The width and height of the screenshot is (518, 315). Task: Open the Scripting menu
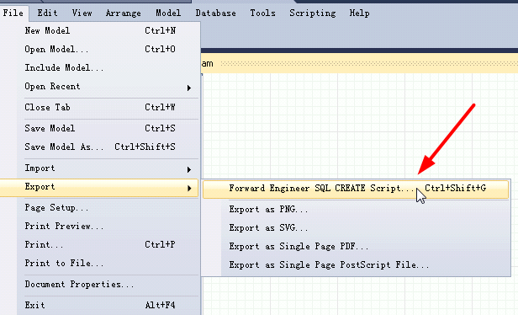pos(313,13)
